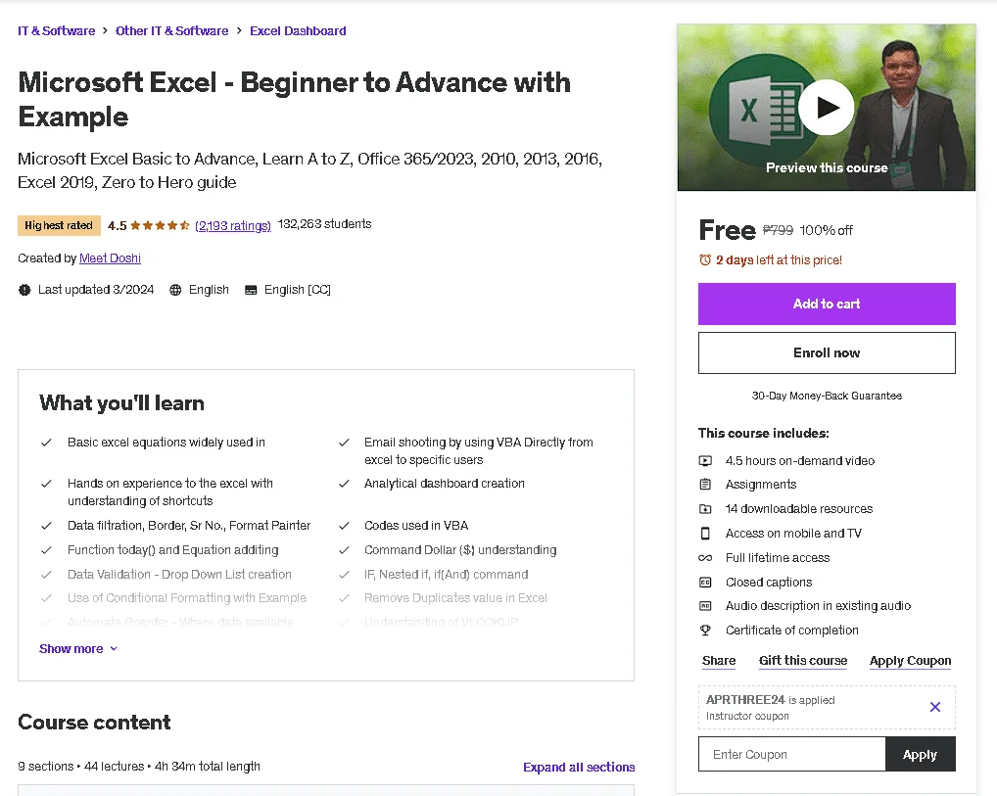Open the 2,193 ratings link
Screen dimensions: 997x796
coord(233,225)
